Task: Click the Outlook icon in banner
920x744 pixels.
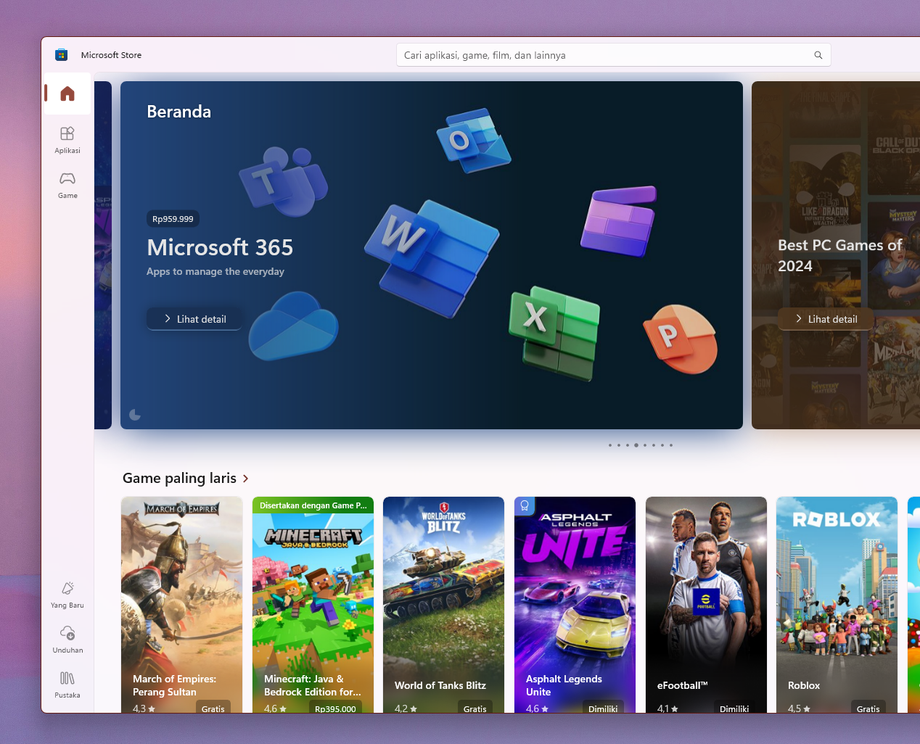Action: pyautogui.click(x=473, y=141)
